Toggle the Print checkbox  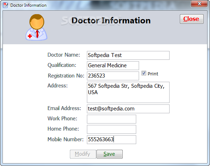144,73
